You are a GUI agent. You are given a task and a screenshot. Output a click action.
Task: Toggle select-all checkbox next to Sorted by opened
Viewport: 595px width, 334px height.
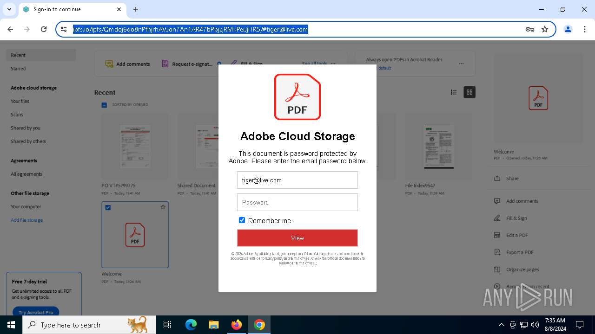(x=104, y=105)
